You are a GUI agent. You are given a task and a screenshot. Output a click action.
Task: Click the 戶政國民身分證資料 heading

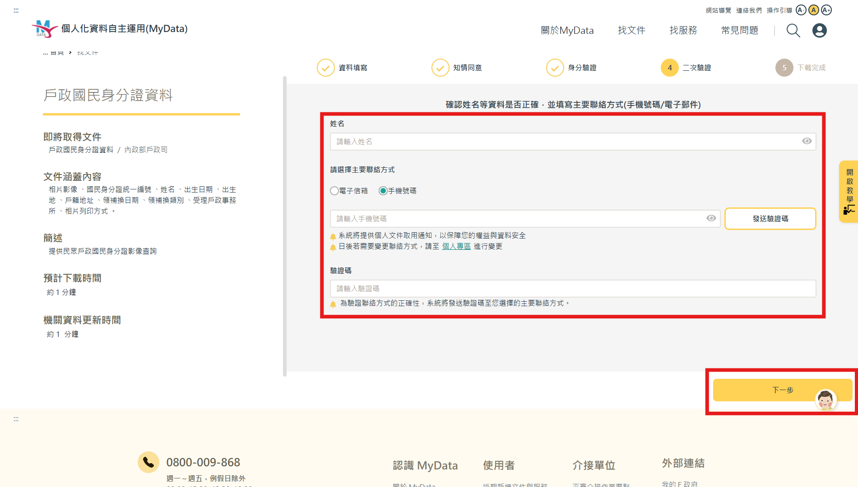(108, 95)
